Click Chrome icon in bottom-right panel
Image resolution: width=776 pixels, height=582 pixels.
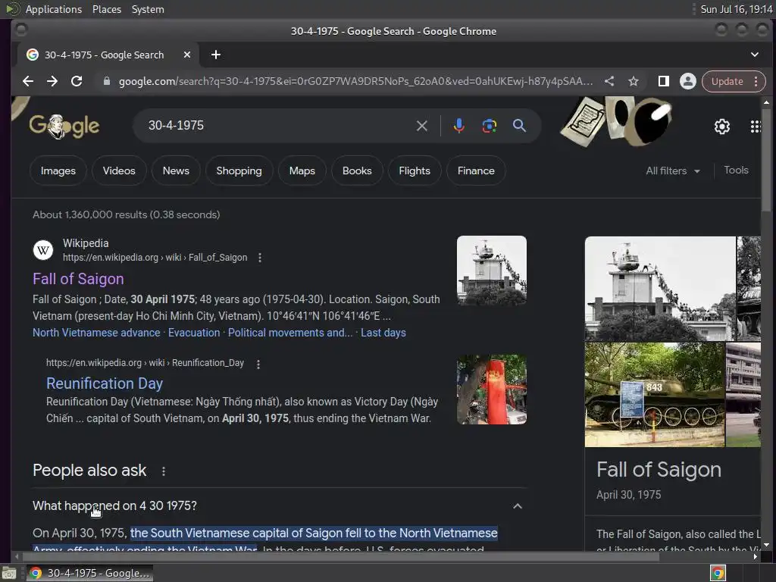tap(718, 573)
